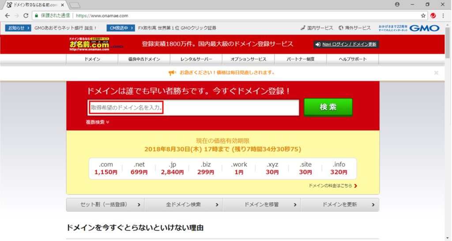This screenshot has height=241, width=452.
Task: Select the .jp 2,840円 price
Action: click(173, 168)
